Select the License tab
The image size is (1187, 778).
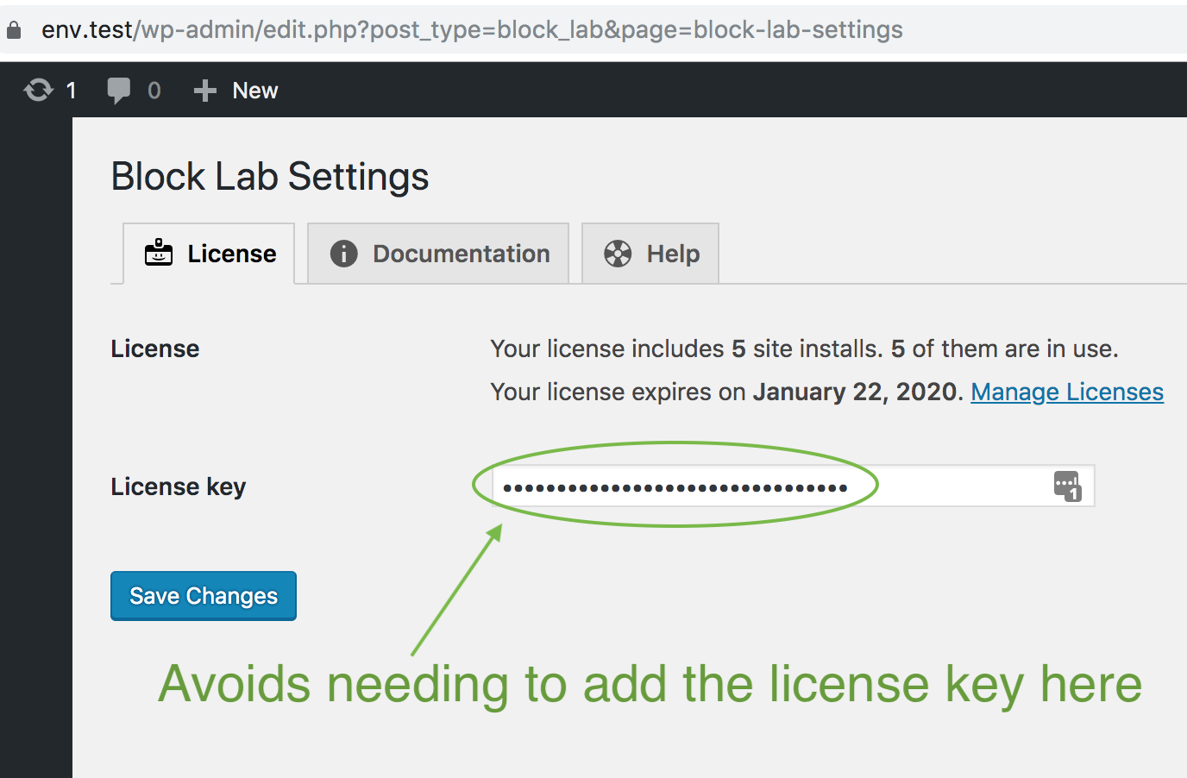pyautogui.click(x=209, y=253)
